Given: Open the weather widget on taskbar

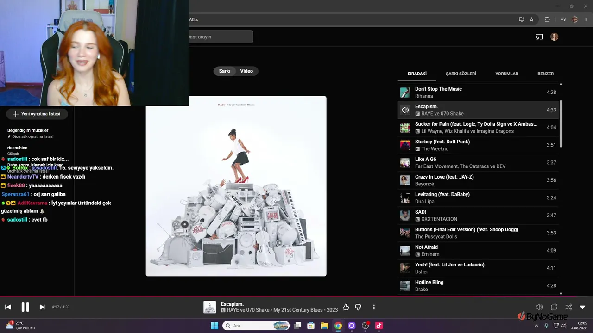Looking at the screenshot, I should tap(20, 326).
